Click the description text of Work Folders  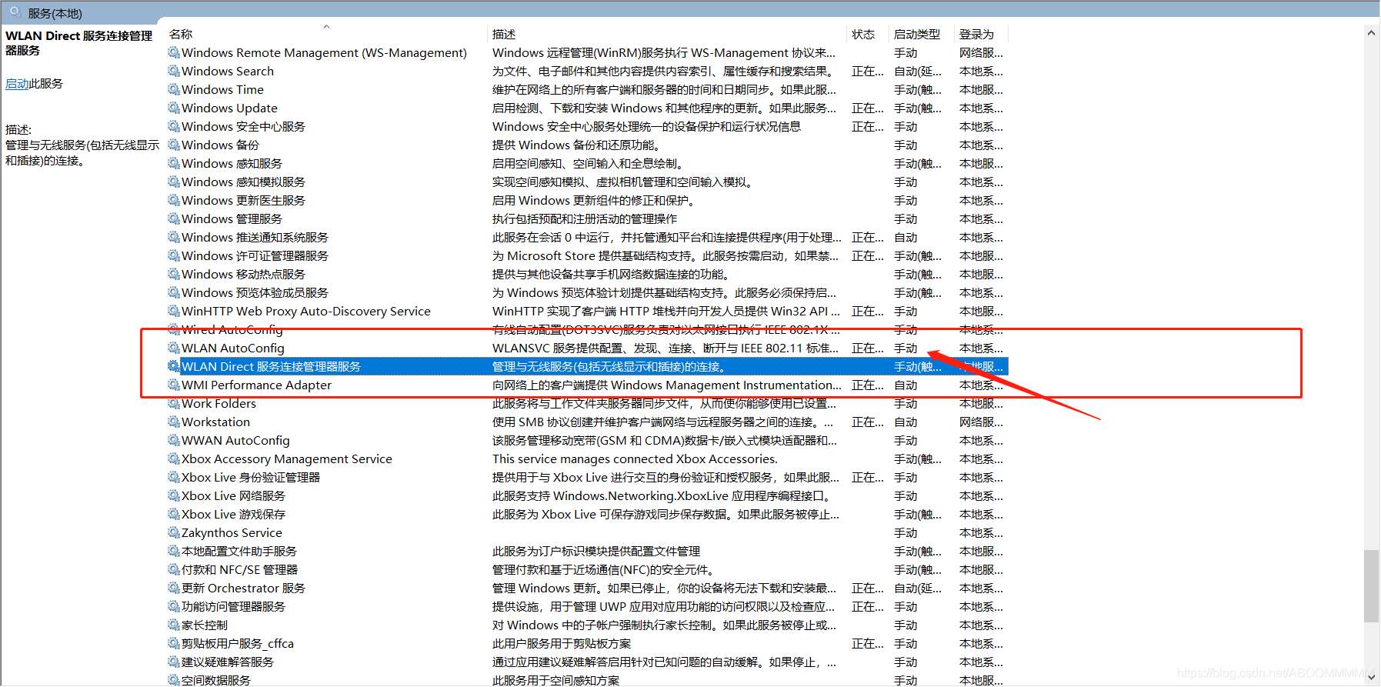point(664,403)
